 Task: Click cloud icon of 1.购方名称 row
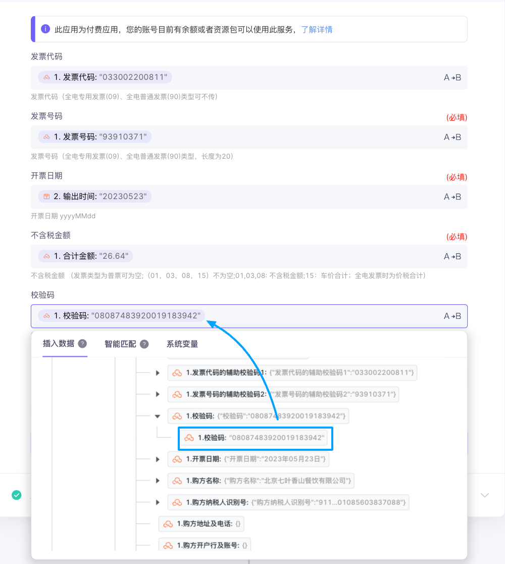[x=177, y=481]
